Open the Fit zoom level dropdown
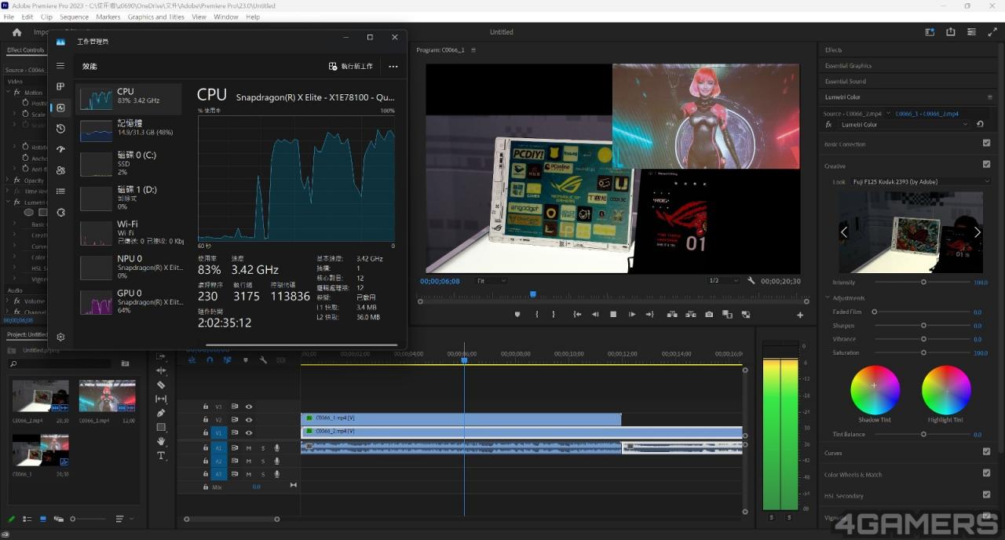Screen dimensions: 1005x540 pyautogui.click(x=492, y=281)
